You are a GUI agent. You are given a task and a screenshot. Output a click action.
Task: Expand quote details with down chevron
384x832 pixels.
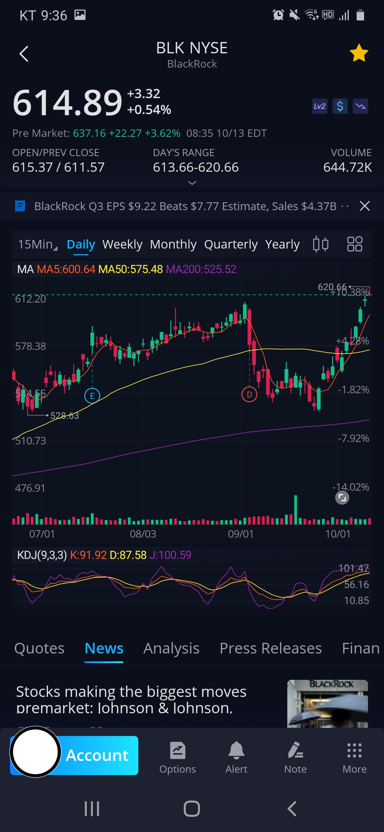click(x=192, y=183)
